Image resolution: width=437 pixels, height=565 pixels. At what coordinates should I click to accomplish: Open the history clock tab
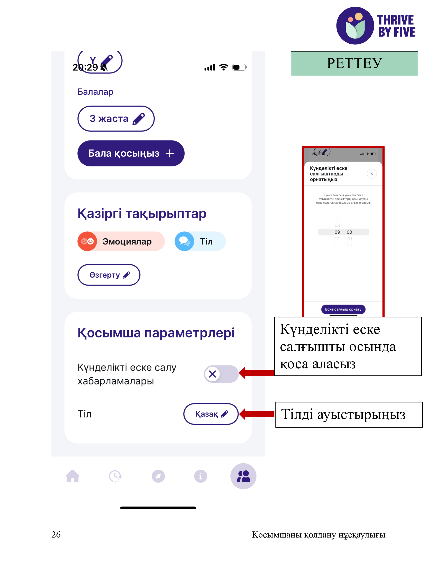[x=115, y=476]
